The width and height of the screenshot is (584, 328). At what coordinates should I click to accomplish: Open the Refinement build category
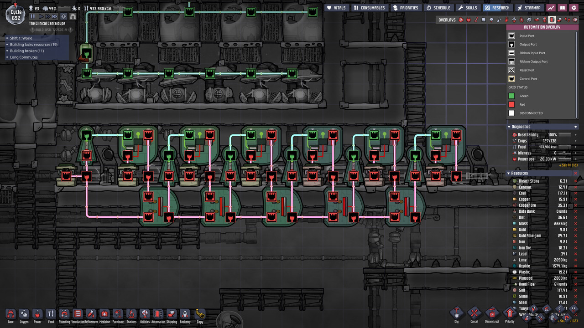pyautogui.click(x=91, y=314)
